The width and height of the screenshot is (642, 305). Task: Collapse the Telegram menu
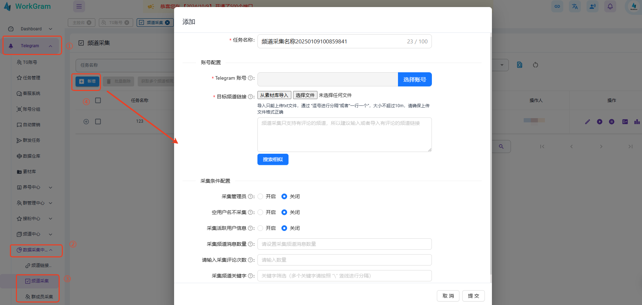pos(50,46)
